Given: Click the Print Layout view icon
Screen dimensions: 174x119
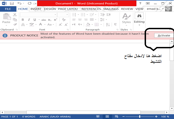Looking at the screenshot, I should pos(107,117).
